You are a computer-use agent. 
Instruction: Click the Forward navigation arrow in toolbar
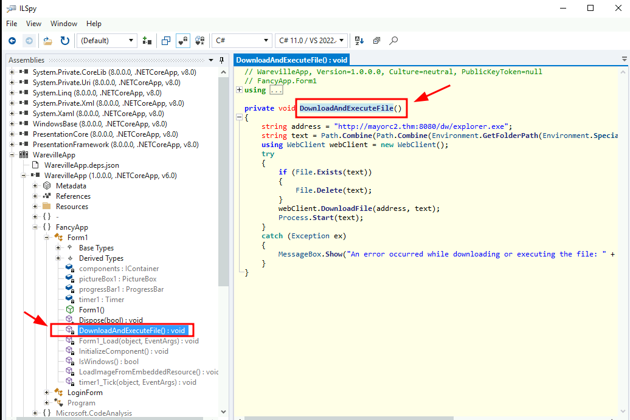point(29,41)
